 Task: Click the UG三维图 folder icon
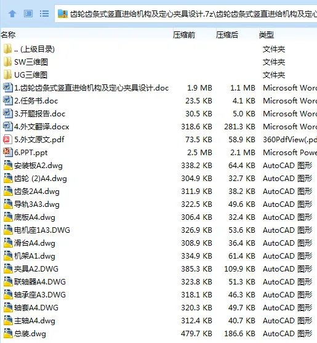click(7, 75)
